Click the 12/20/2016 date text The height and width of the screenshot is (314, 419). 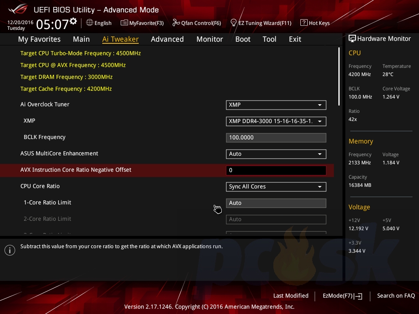coord(20,22)
